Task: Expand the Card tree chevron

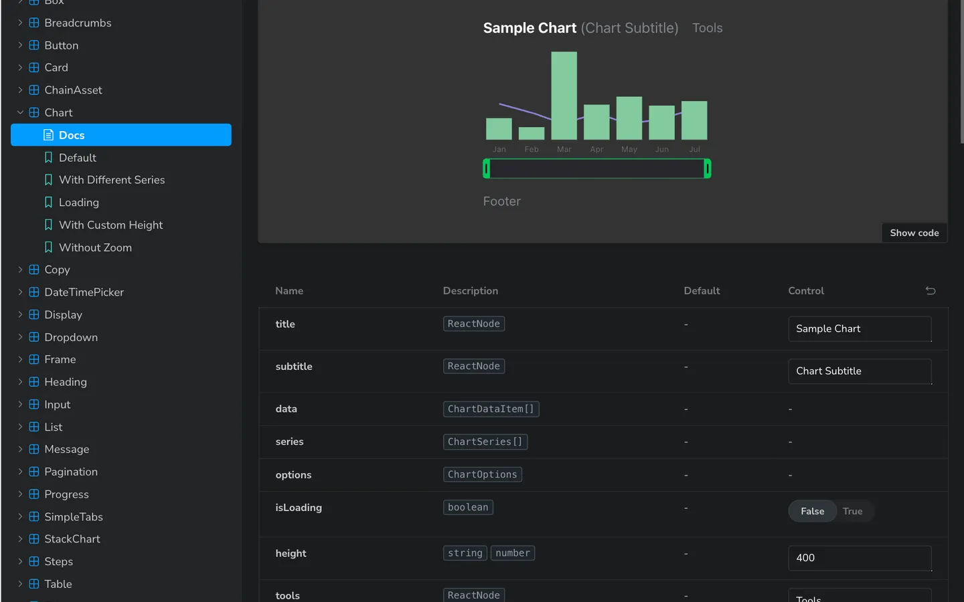Action: [20, 68]
